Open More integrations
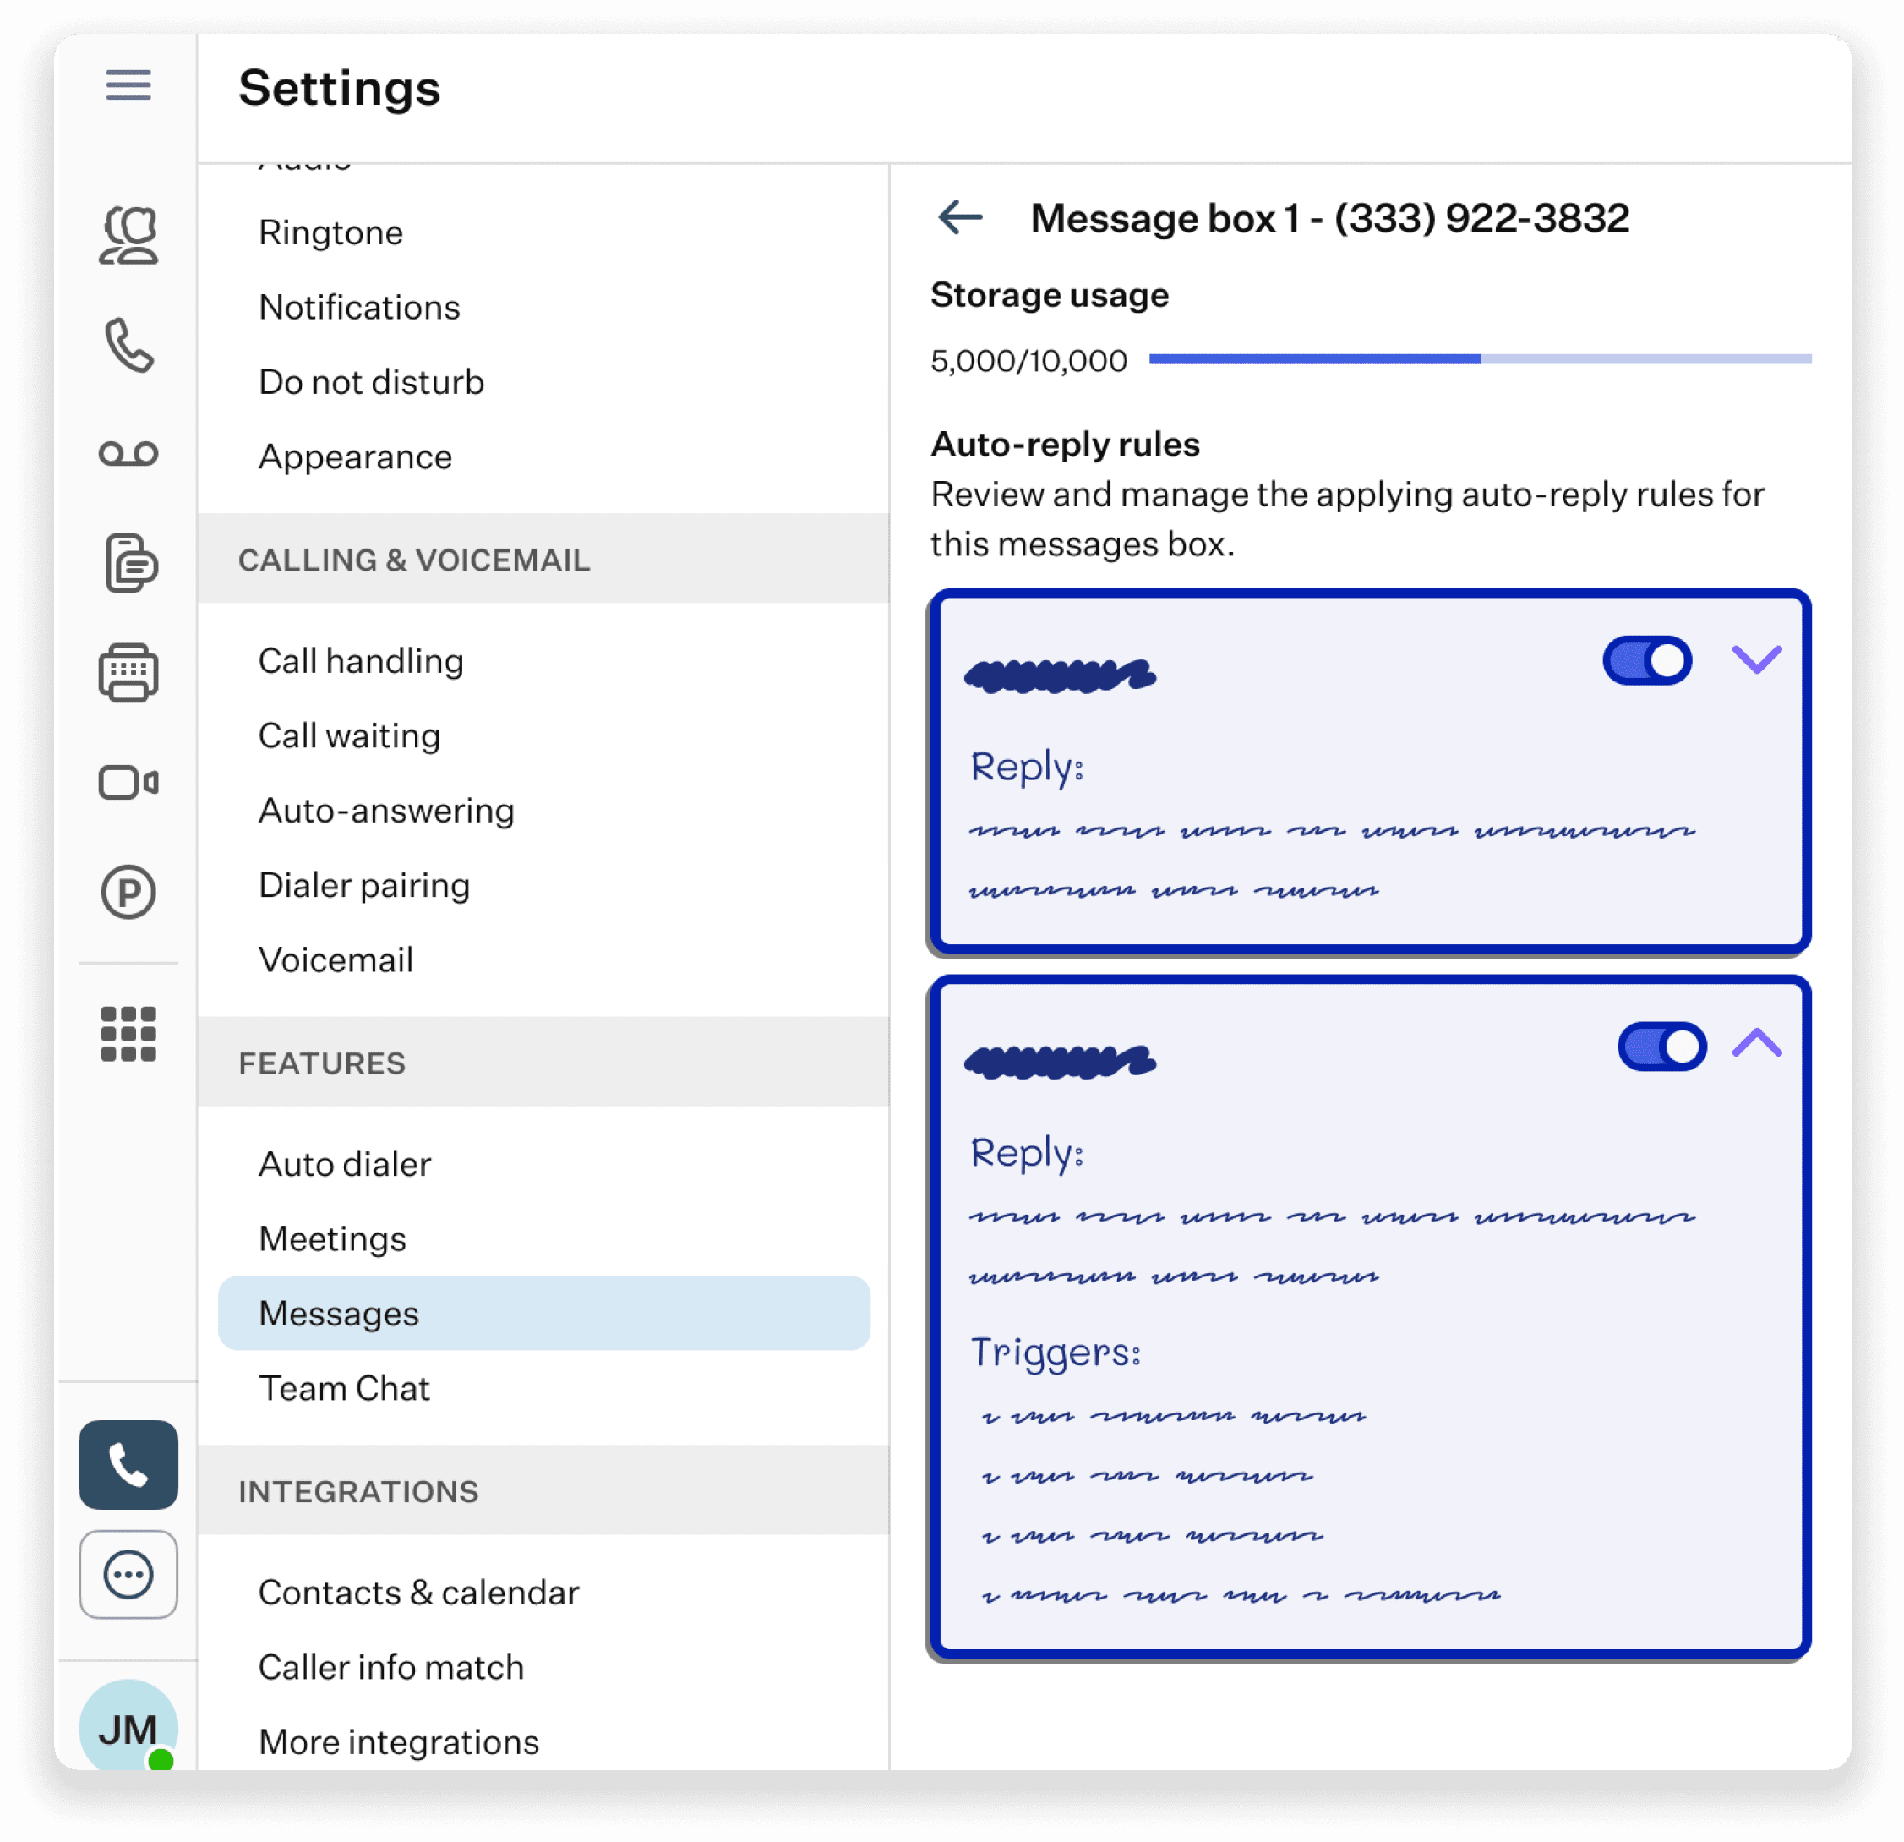The width and height of the screenshot is (1904, 1842). 398,1743
